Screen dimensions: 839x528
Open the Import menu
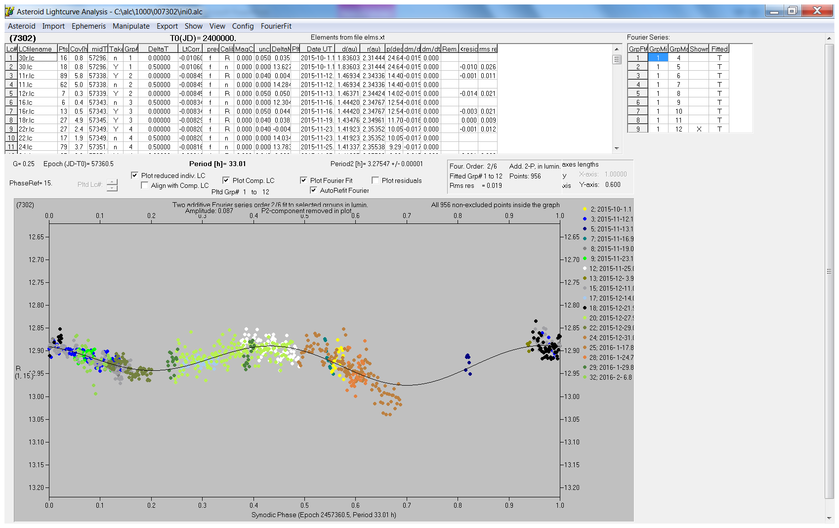(53, 26)
